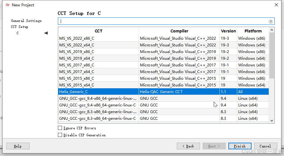Click the scrollbar down arrow in the CCT list
The height and width of the screenshot is (156, 284).
point(272,121)
